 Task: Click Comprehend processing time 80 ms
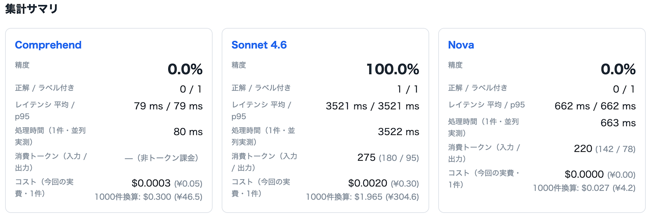pyautogui.click(x=188, y=132)
